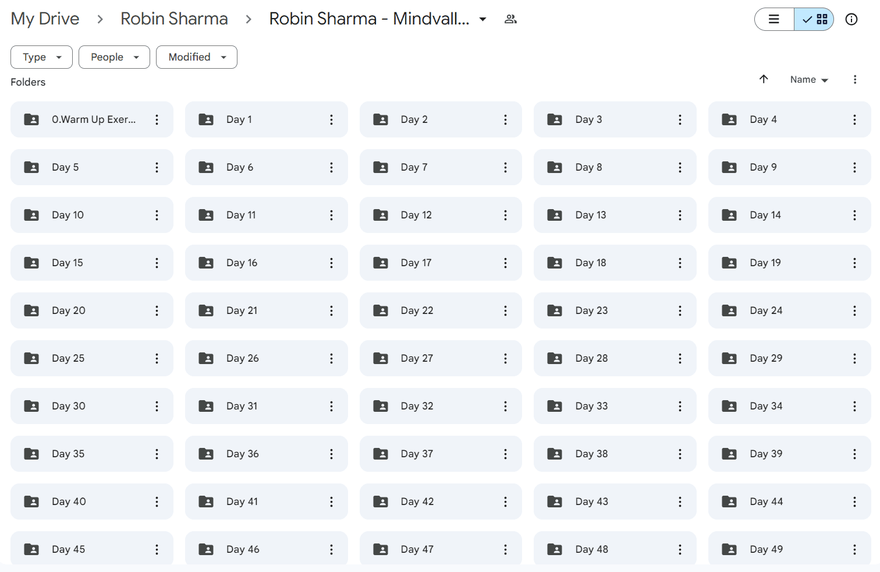Select the Day 12 folder
880x572 pixels.
tap(441, 215)
